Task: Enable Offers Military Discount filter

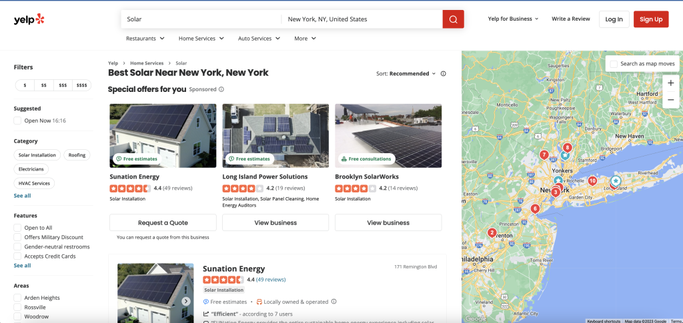Action: (17, 237)
